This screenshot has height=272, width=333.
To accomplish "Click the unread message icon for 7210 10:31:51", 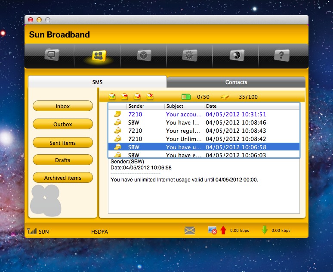I will coord(117,114).
